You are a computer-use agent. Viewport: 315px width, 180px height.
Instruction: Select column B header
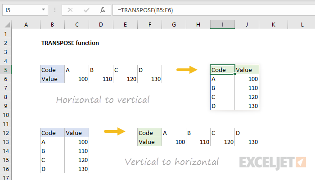(x=52, y=25)
